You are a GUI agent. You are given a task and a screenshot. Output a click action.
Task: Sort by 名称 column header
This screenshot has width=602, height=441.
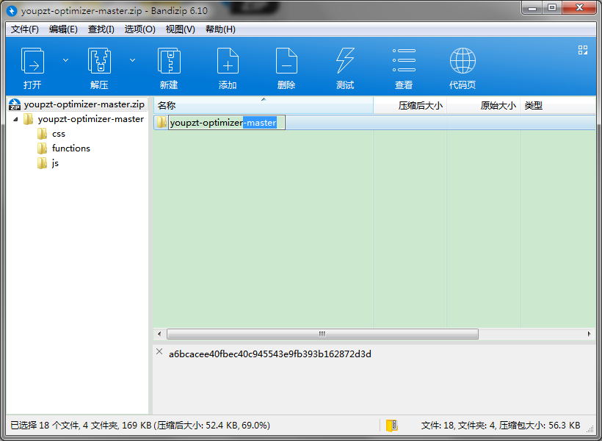(x=264, y=105)
